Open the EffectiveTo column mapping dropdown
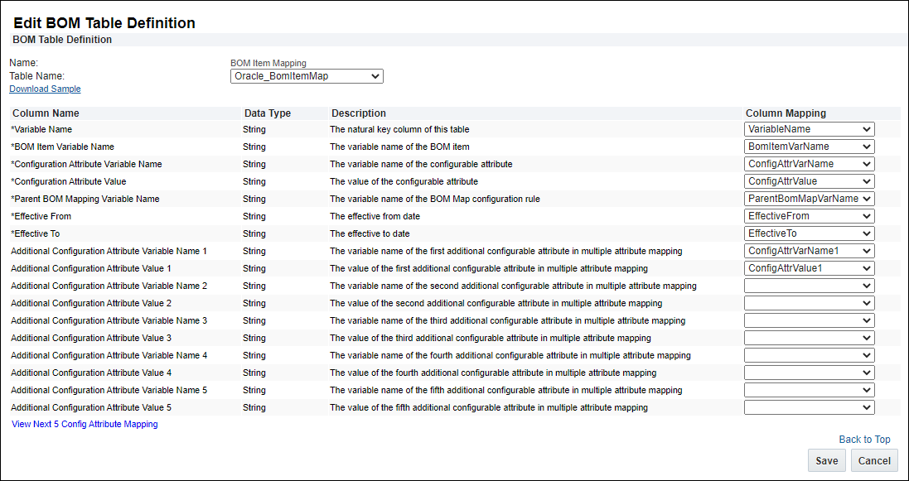 click(809, 233)
